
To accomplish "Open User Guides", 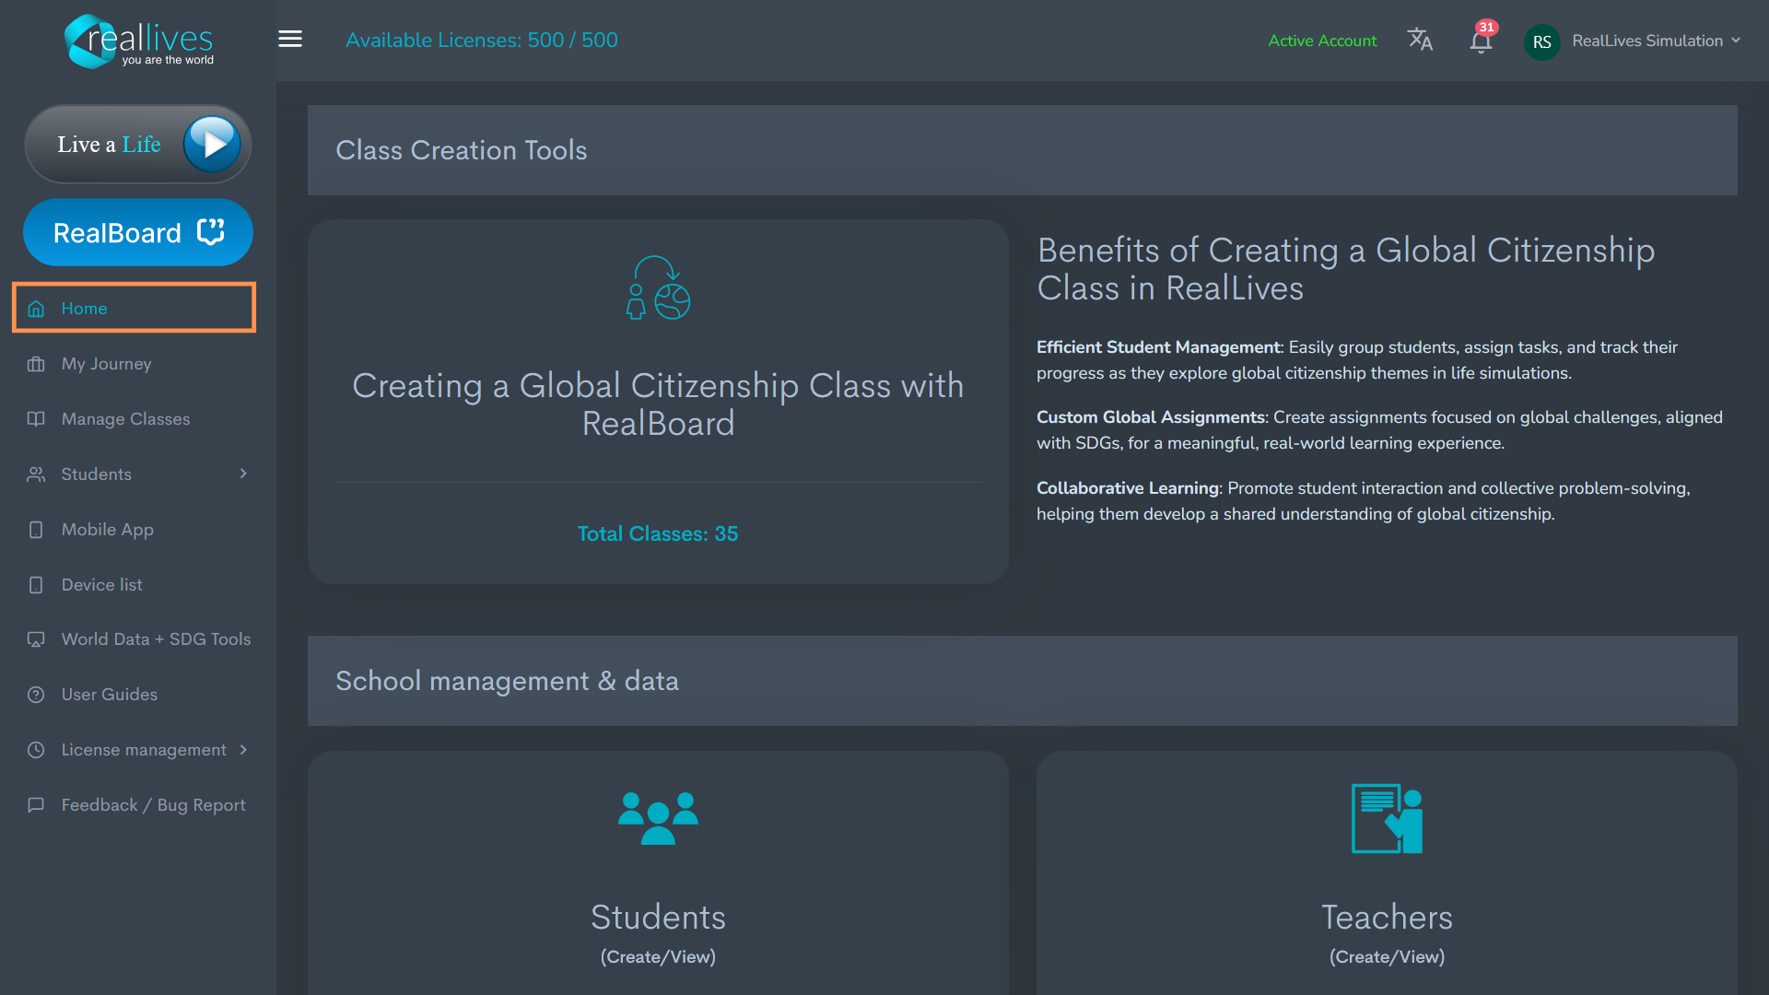I will pos(109,694).
